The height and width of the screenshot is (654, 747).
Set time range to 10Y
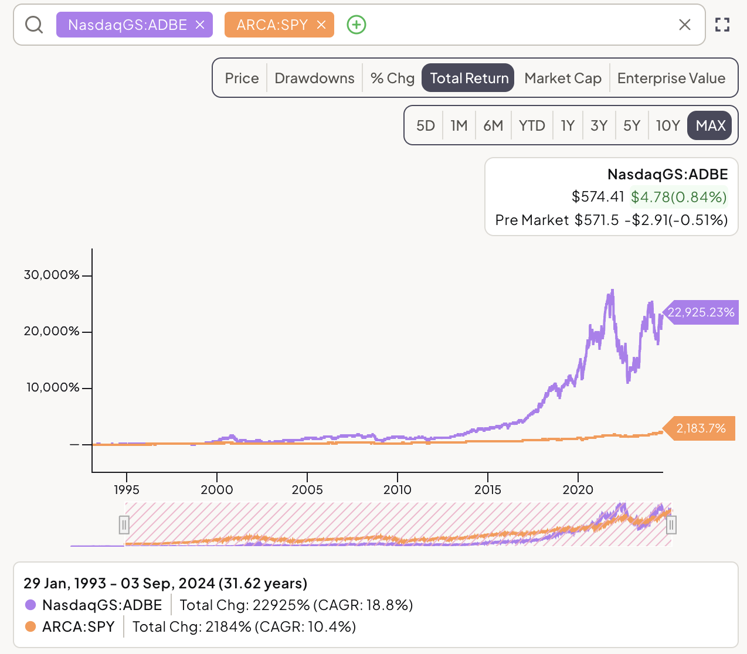point(667,125)
